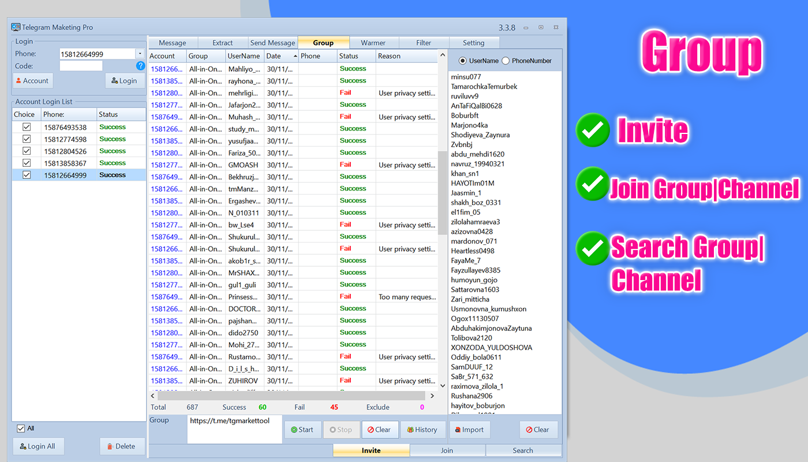Click the Group link field with t.me/tgmarkettool

coord(234,429)
